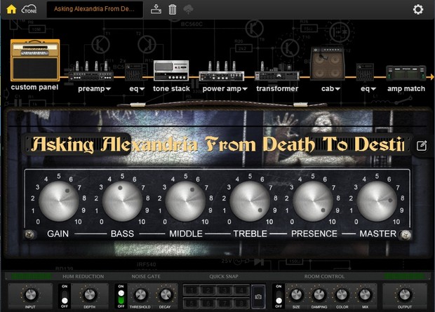435x312 pixels.
Task: Click the PRESENCE knob
Action: coord(313,201)
